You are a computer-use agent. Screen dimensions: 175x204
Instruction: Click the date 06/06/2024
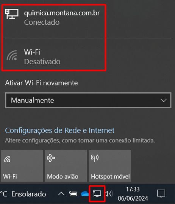[x=133, y=198]
